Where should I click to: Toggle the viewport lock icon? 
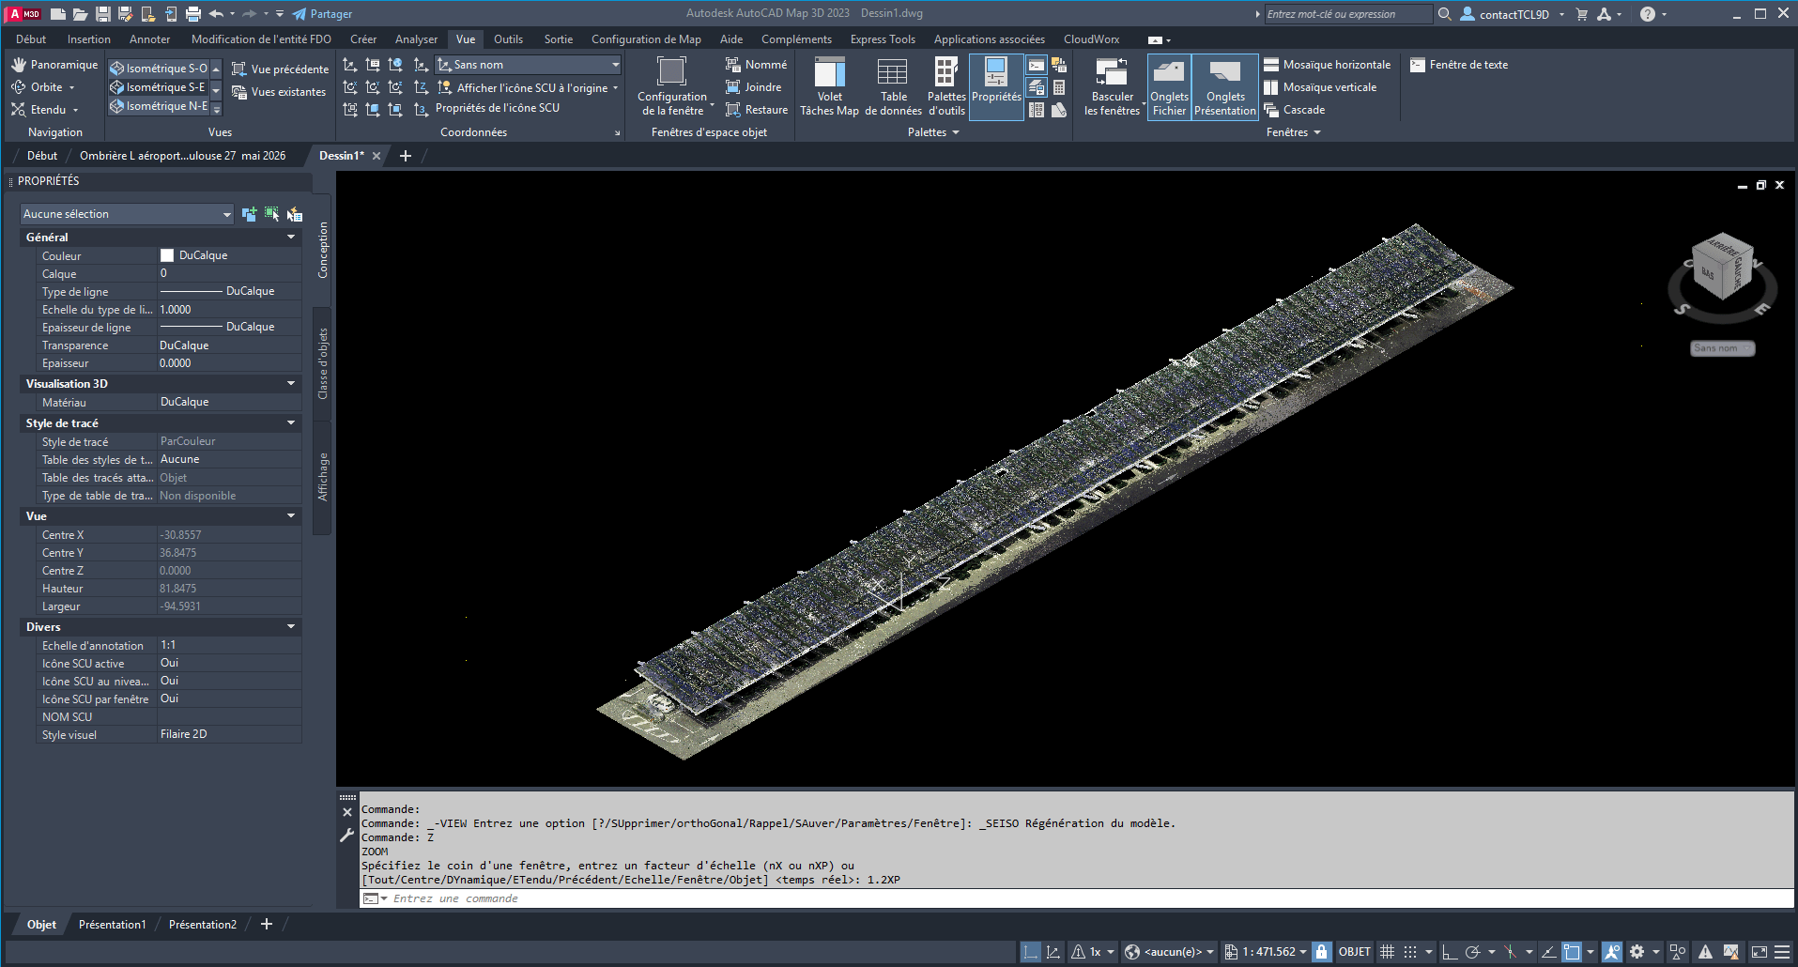tap(1321, 952)
